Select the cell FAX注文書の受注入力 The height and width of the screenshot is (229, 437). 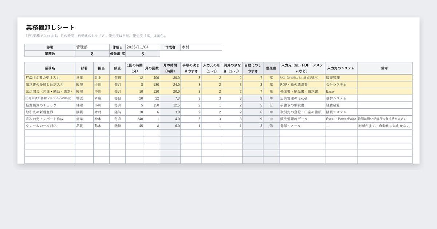pos(50,78)
